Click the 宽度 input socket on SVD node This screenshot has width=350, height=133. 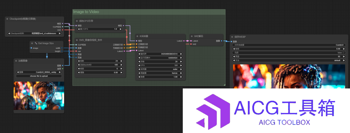coord(76,54)
